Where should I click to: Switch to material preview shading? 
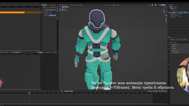point(164,5)
